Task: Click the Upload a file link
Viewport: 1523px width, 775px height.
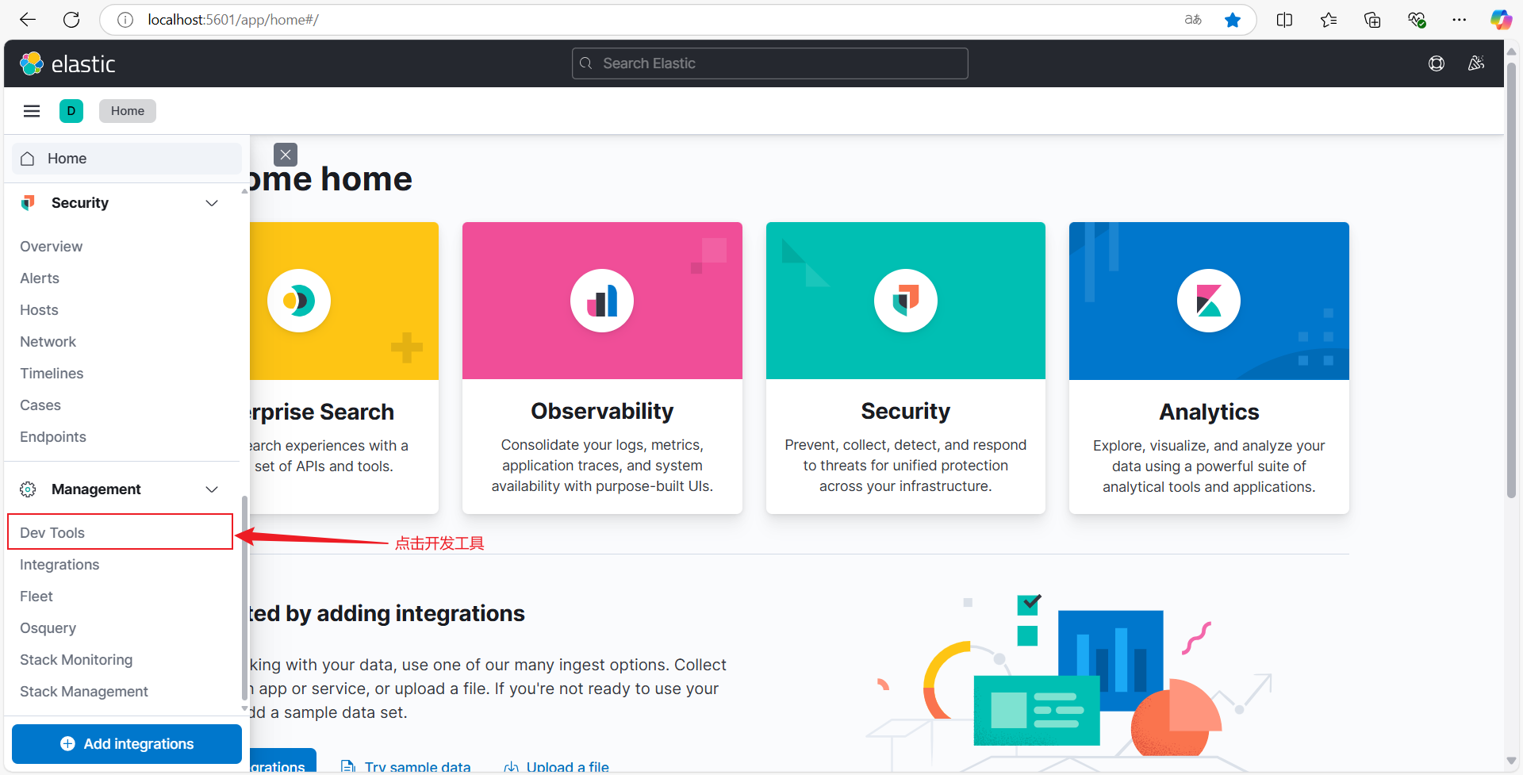Action: tap(557, 767)
